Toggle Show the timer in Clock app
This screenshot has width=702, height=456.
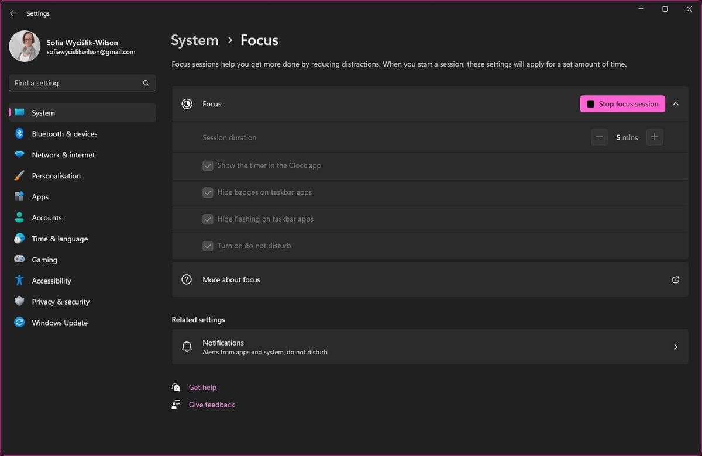(208, 166)
